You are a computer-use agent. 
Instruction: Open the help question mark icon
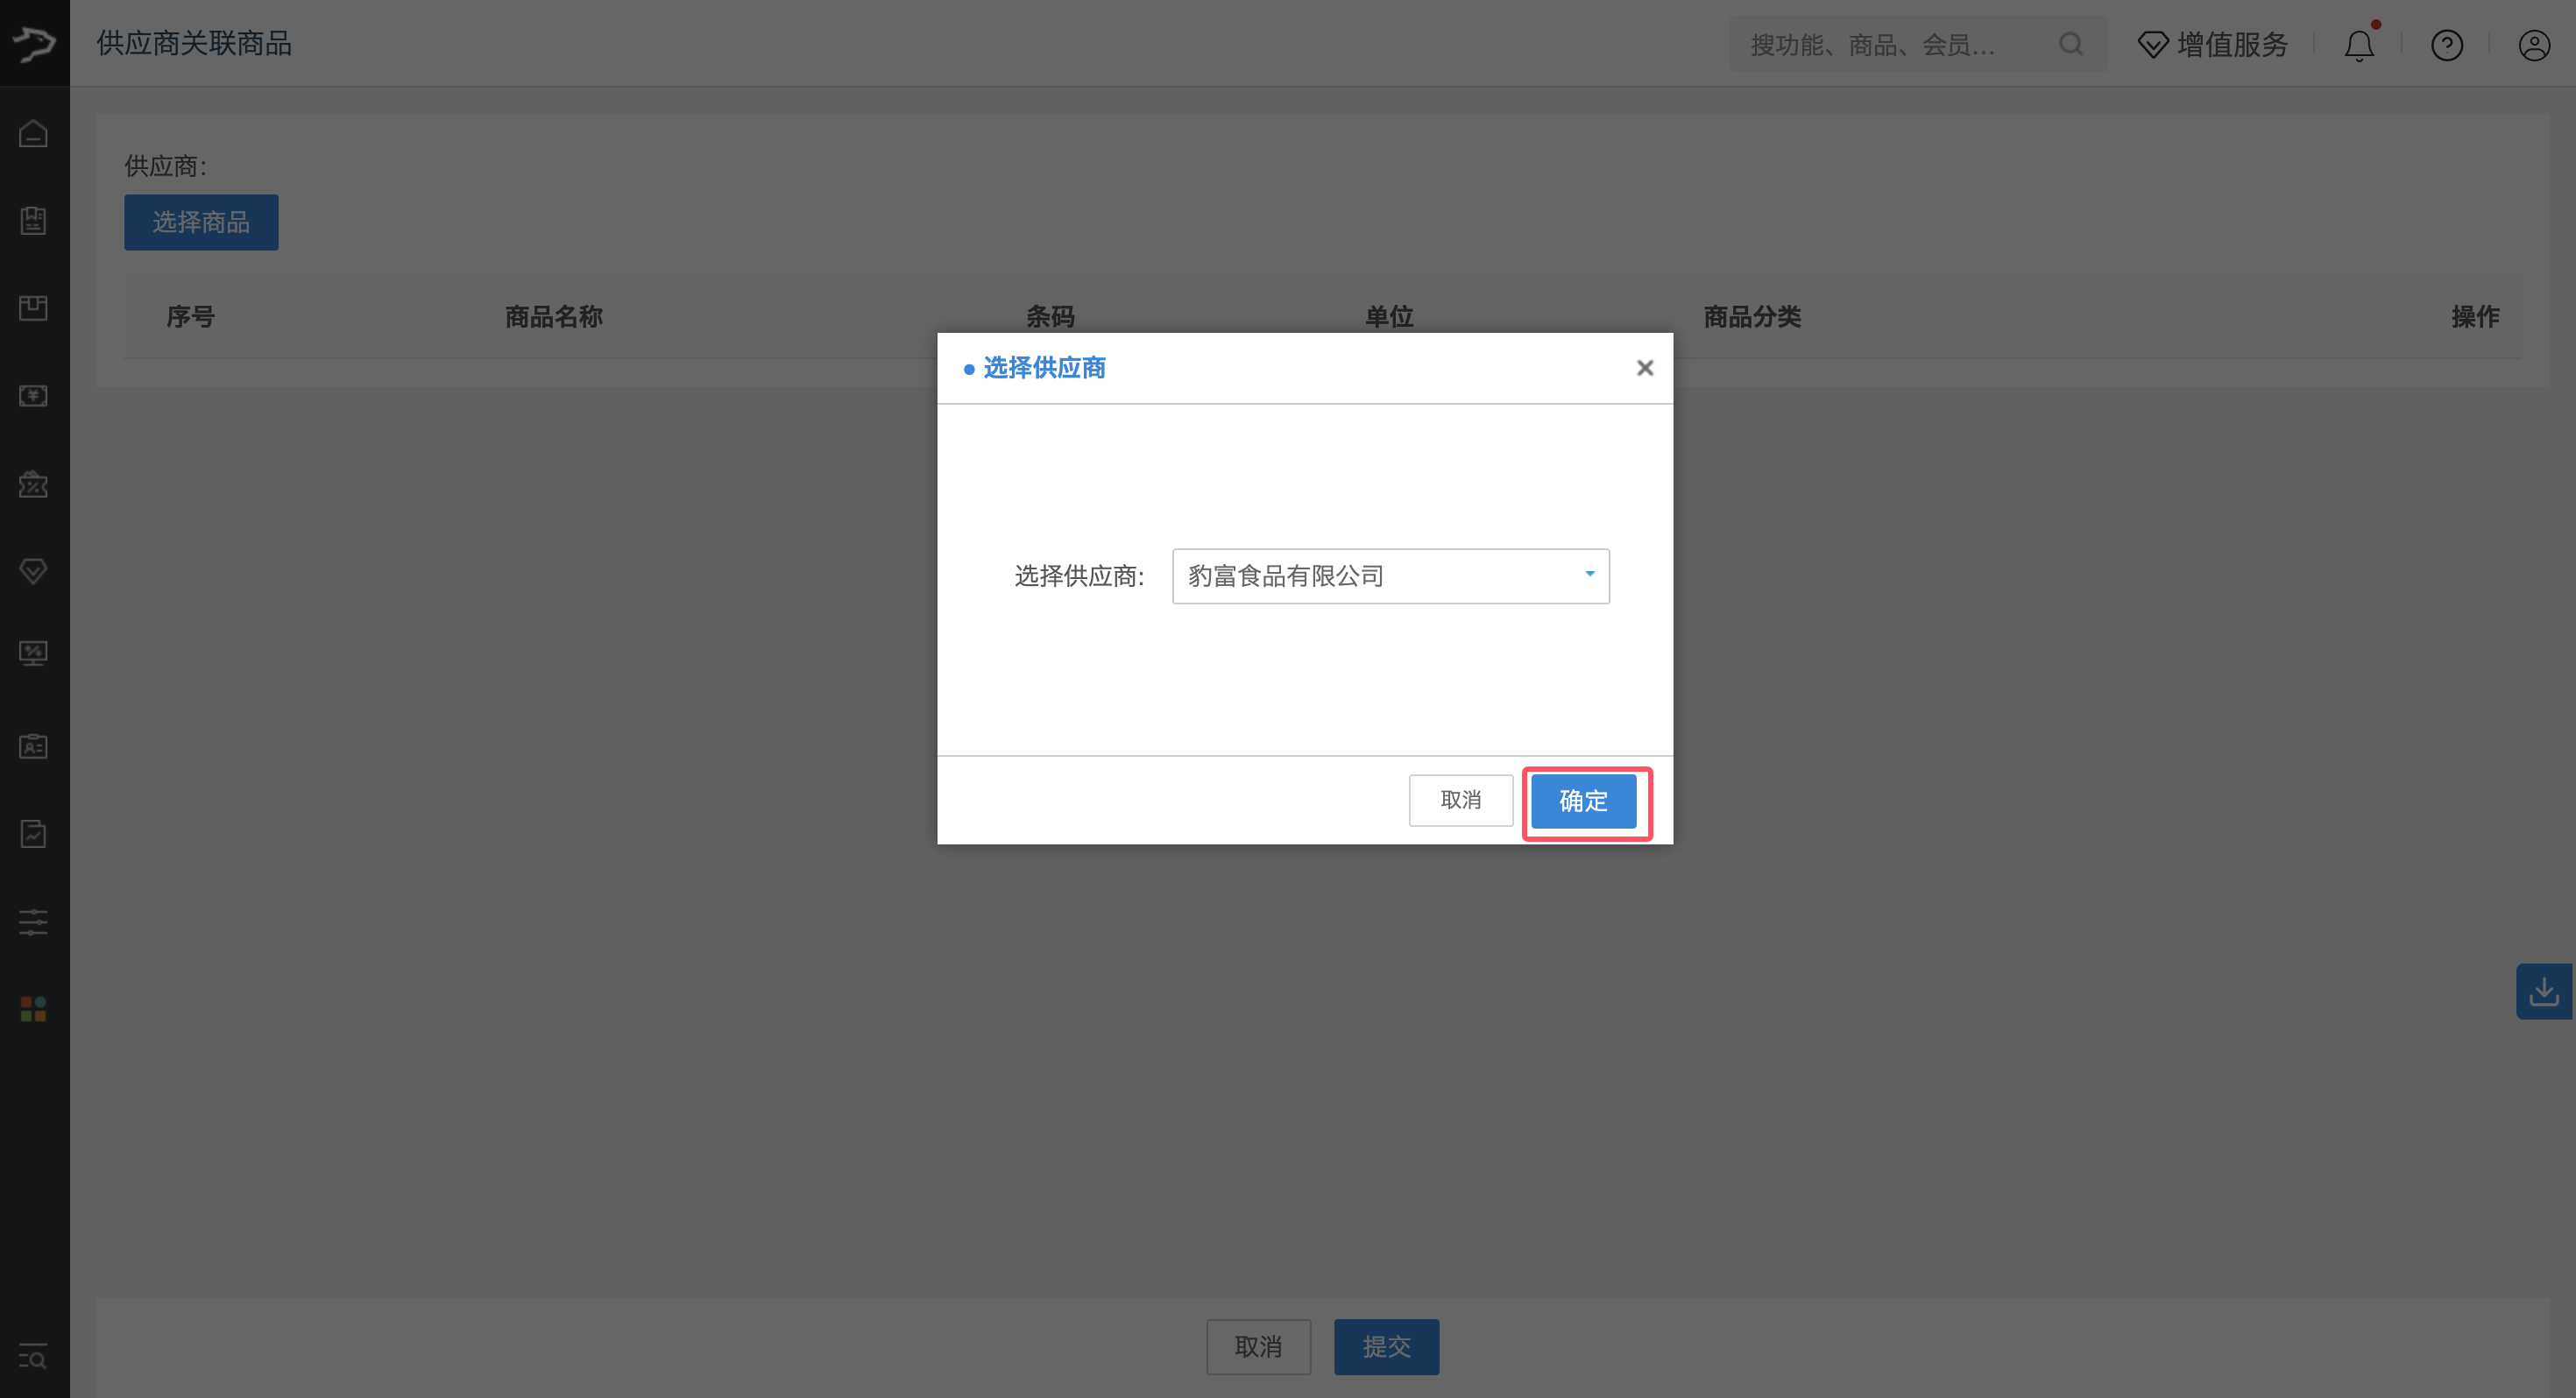(x=2447, y=45)
